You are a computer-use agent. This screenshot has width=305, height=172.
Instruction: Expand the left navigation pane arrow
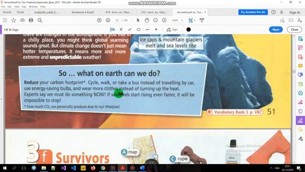(1, 99)
